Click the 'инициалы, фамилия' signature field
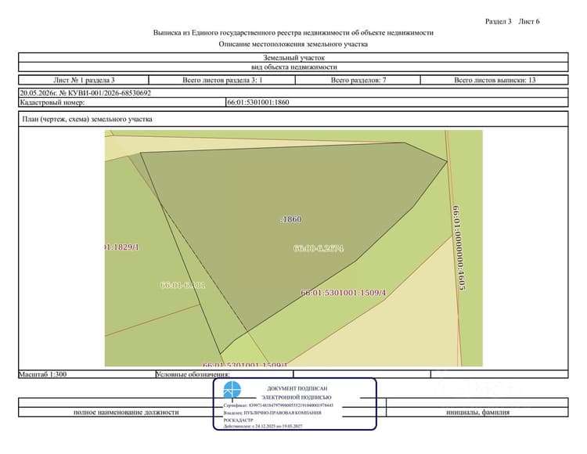Viewport: 587px width, 454px height. point(477,412)
